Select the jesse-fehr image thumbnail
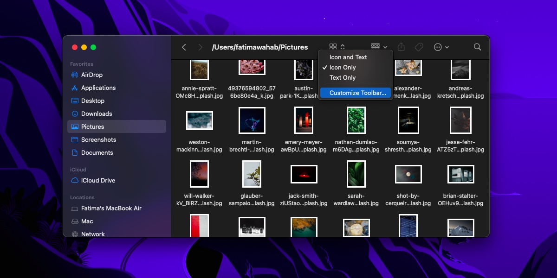This screenshot has width=557, height=278. (460, 120)
